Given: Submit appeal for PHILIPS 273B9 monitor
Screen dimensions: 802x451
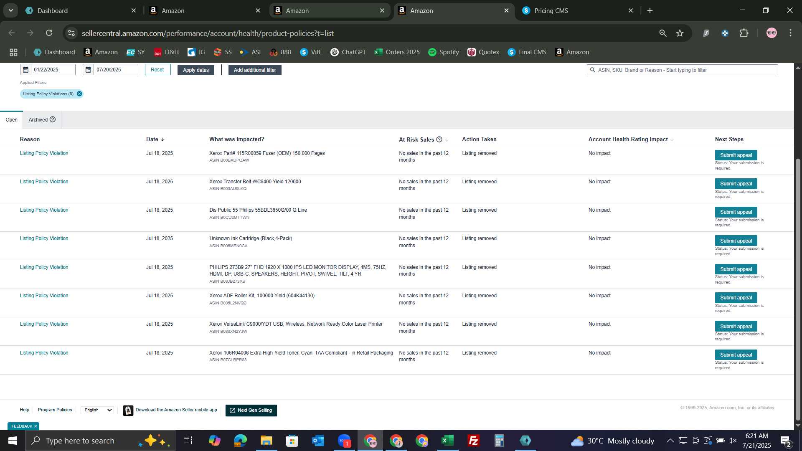Looking at the screenshot, I should pyautogui.click(x=736, y=269).
